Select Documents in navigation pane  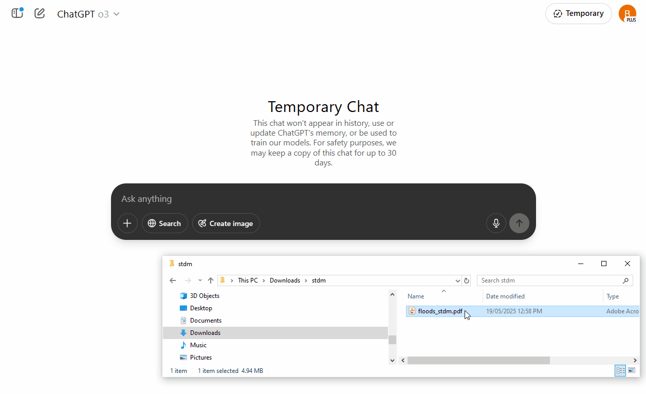(206, 321)
